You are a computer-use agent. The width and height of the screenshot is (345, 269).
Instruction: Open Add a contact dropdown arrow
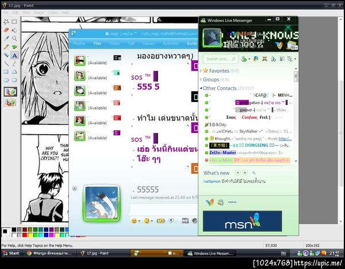pyautogui.click(x=249, y=59)
